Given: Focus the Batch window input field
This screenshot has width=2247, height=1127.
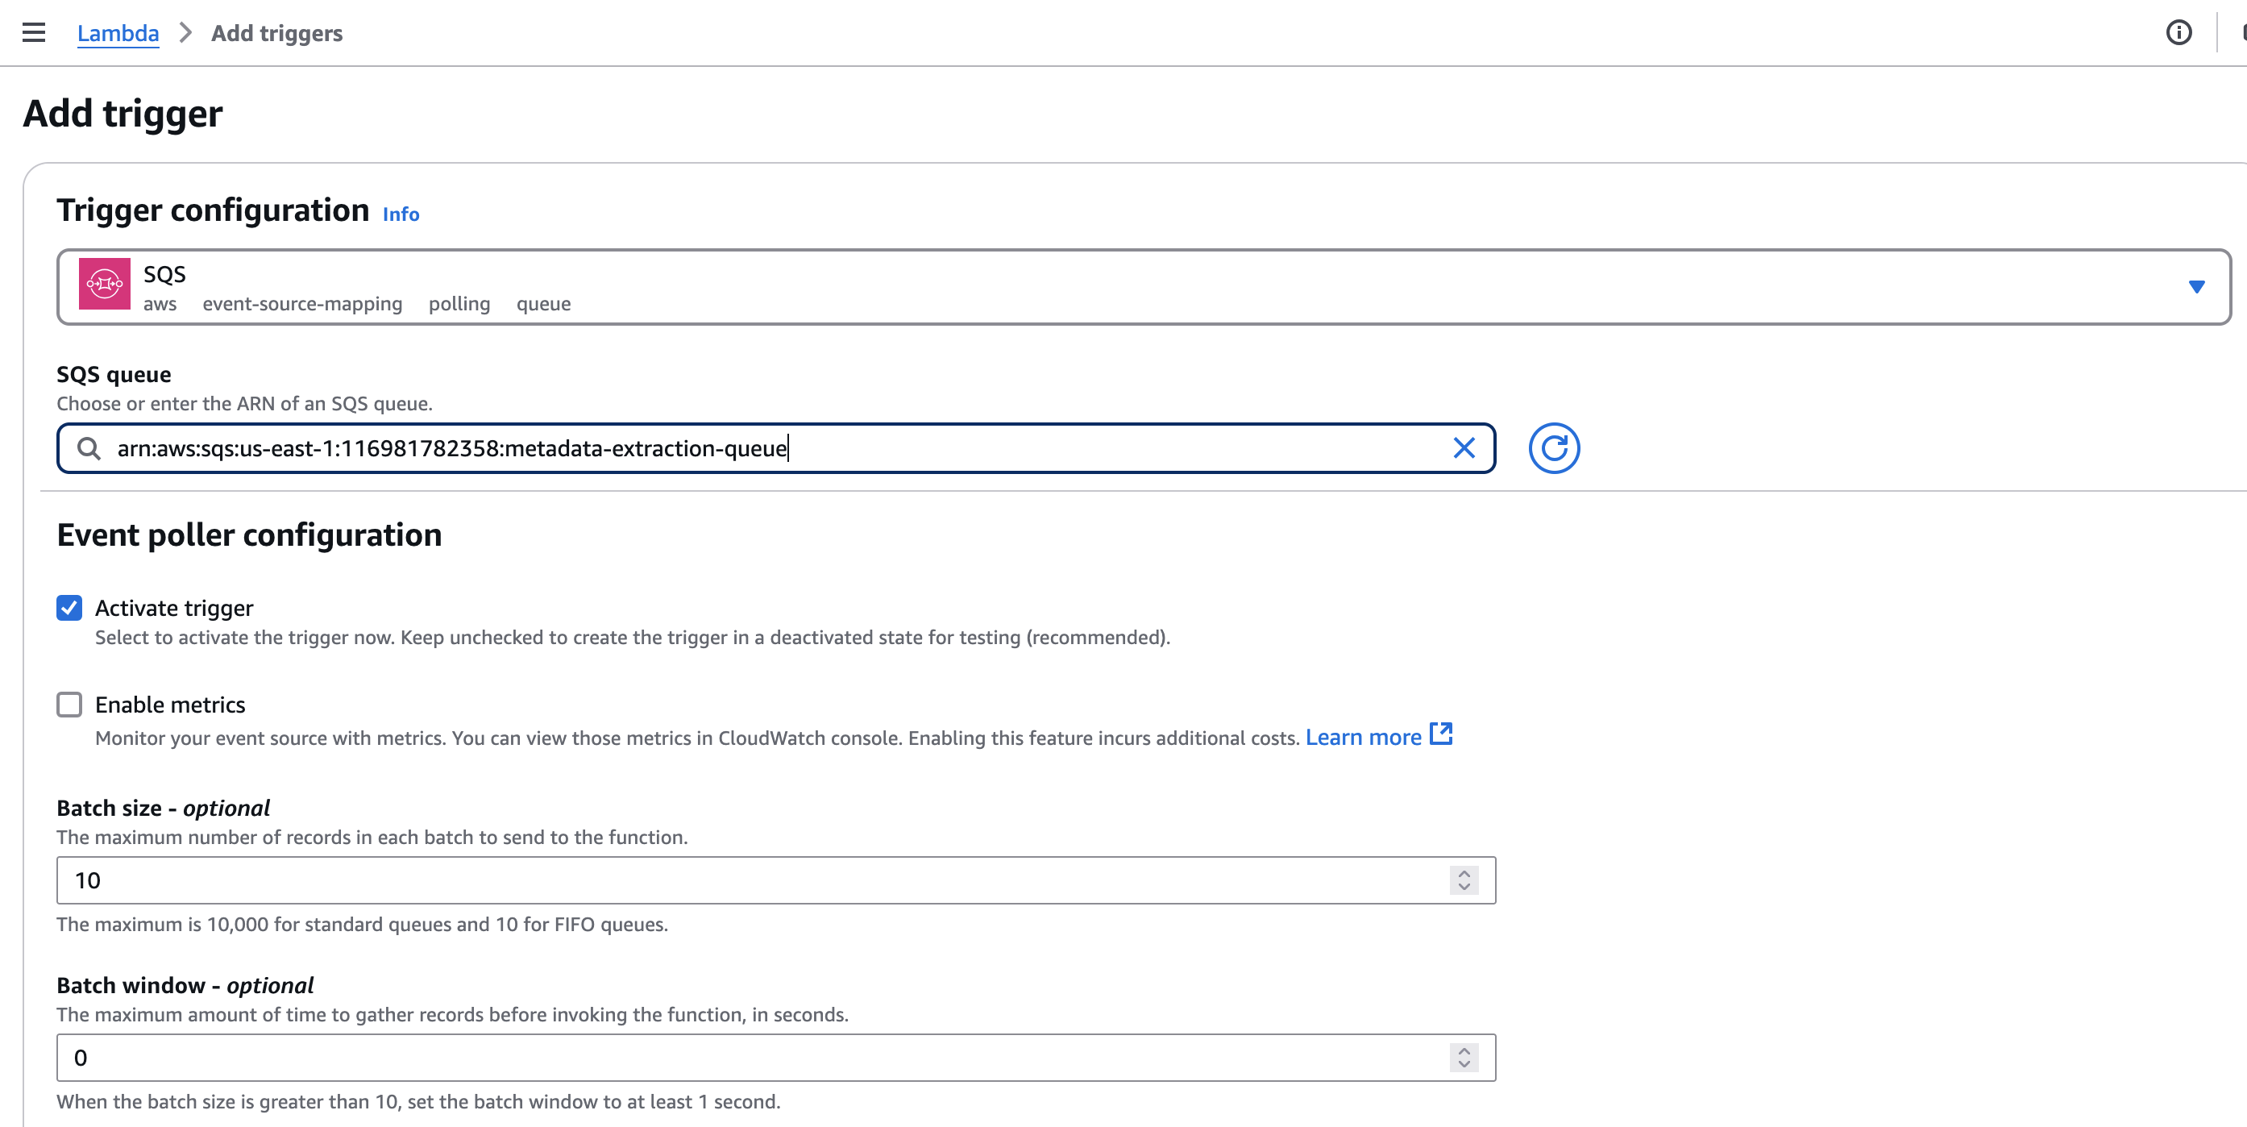Looking at the screenshot, I should coord(775,1058).
